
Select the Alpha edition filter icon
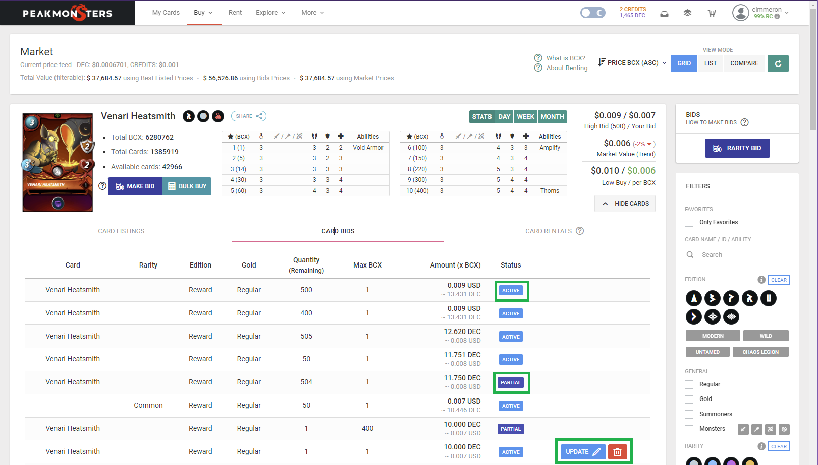pyautogui.click(x=694, y=298)
